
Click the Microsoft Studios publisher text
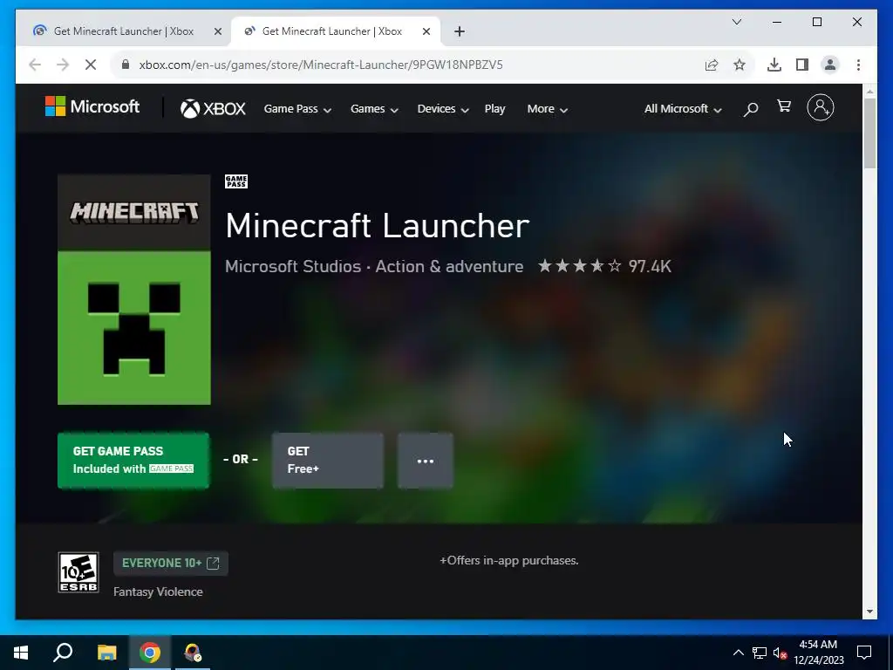(293, 266)
